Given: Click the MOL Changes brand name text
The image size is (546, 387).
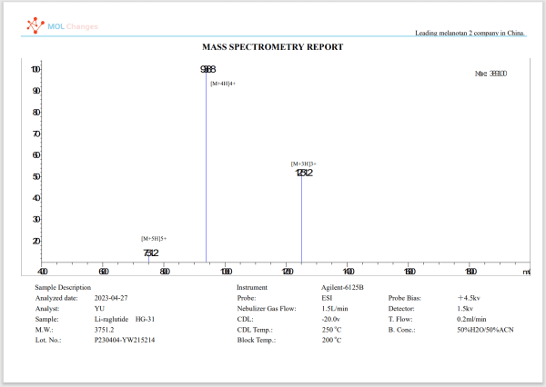Looking at the screenshot, I should pos(73,26).
